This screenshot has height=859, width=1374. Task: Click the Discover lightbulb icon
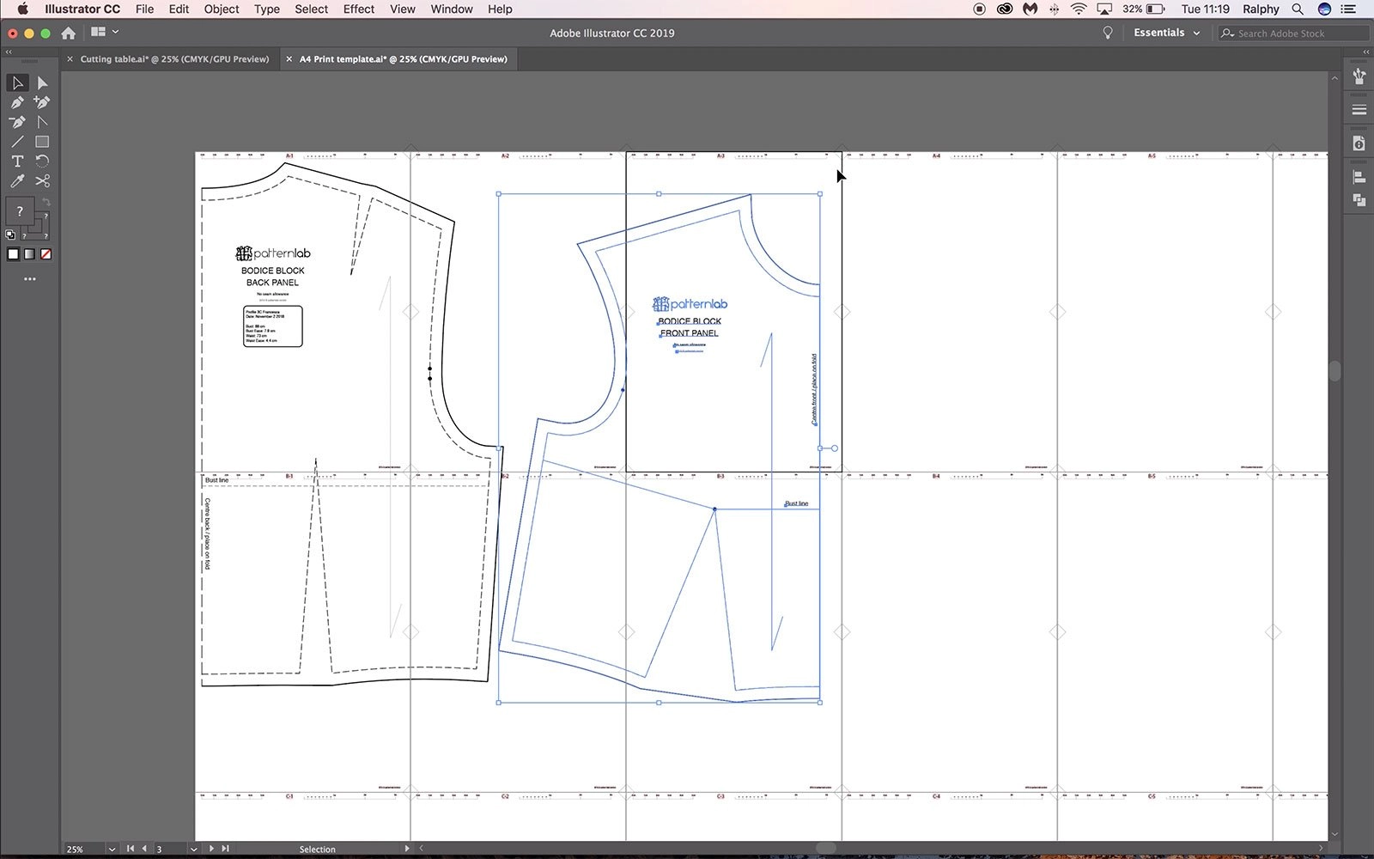[1108, 33]
